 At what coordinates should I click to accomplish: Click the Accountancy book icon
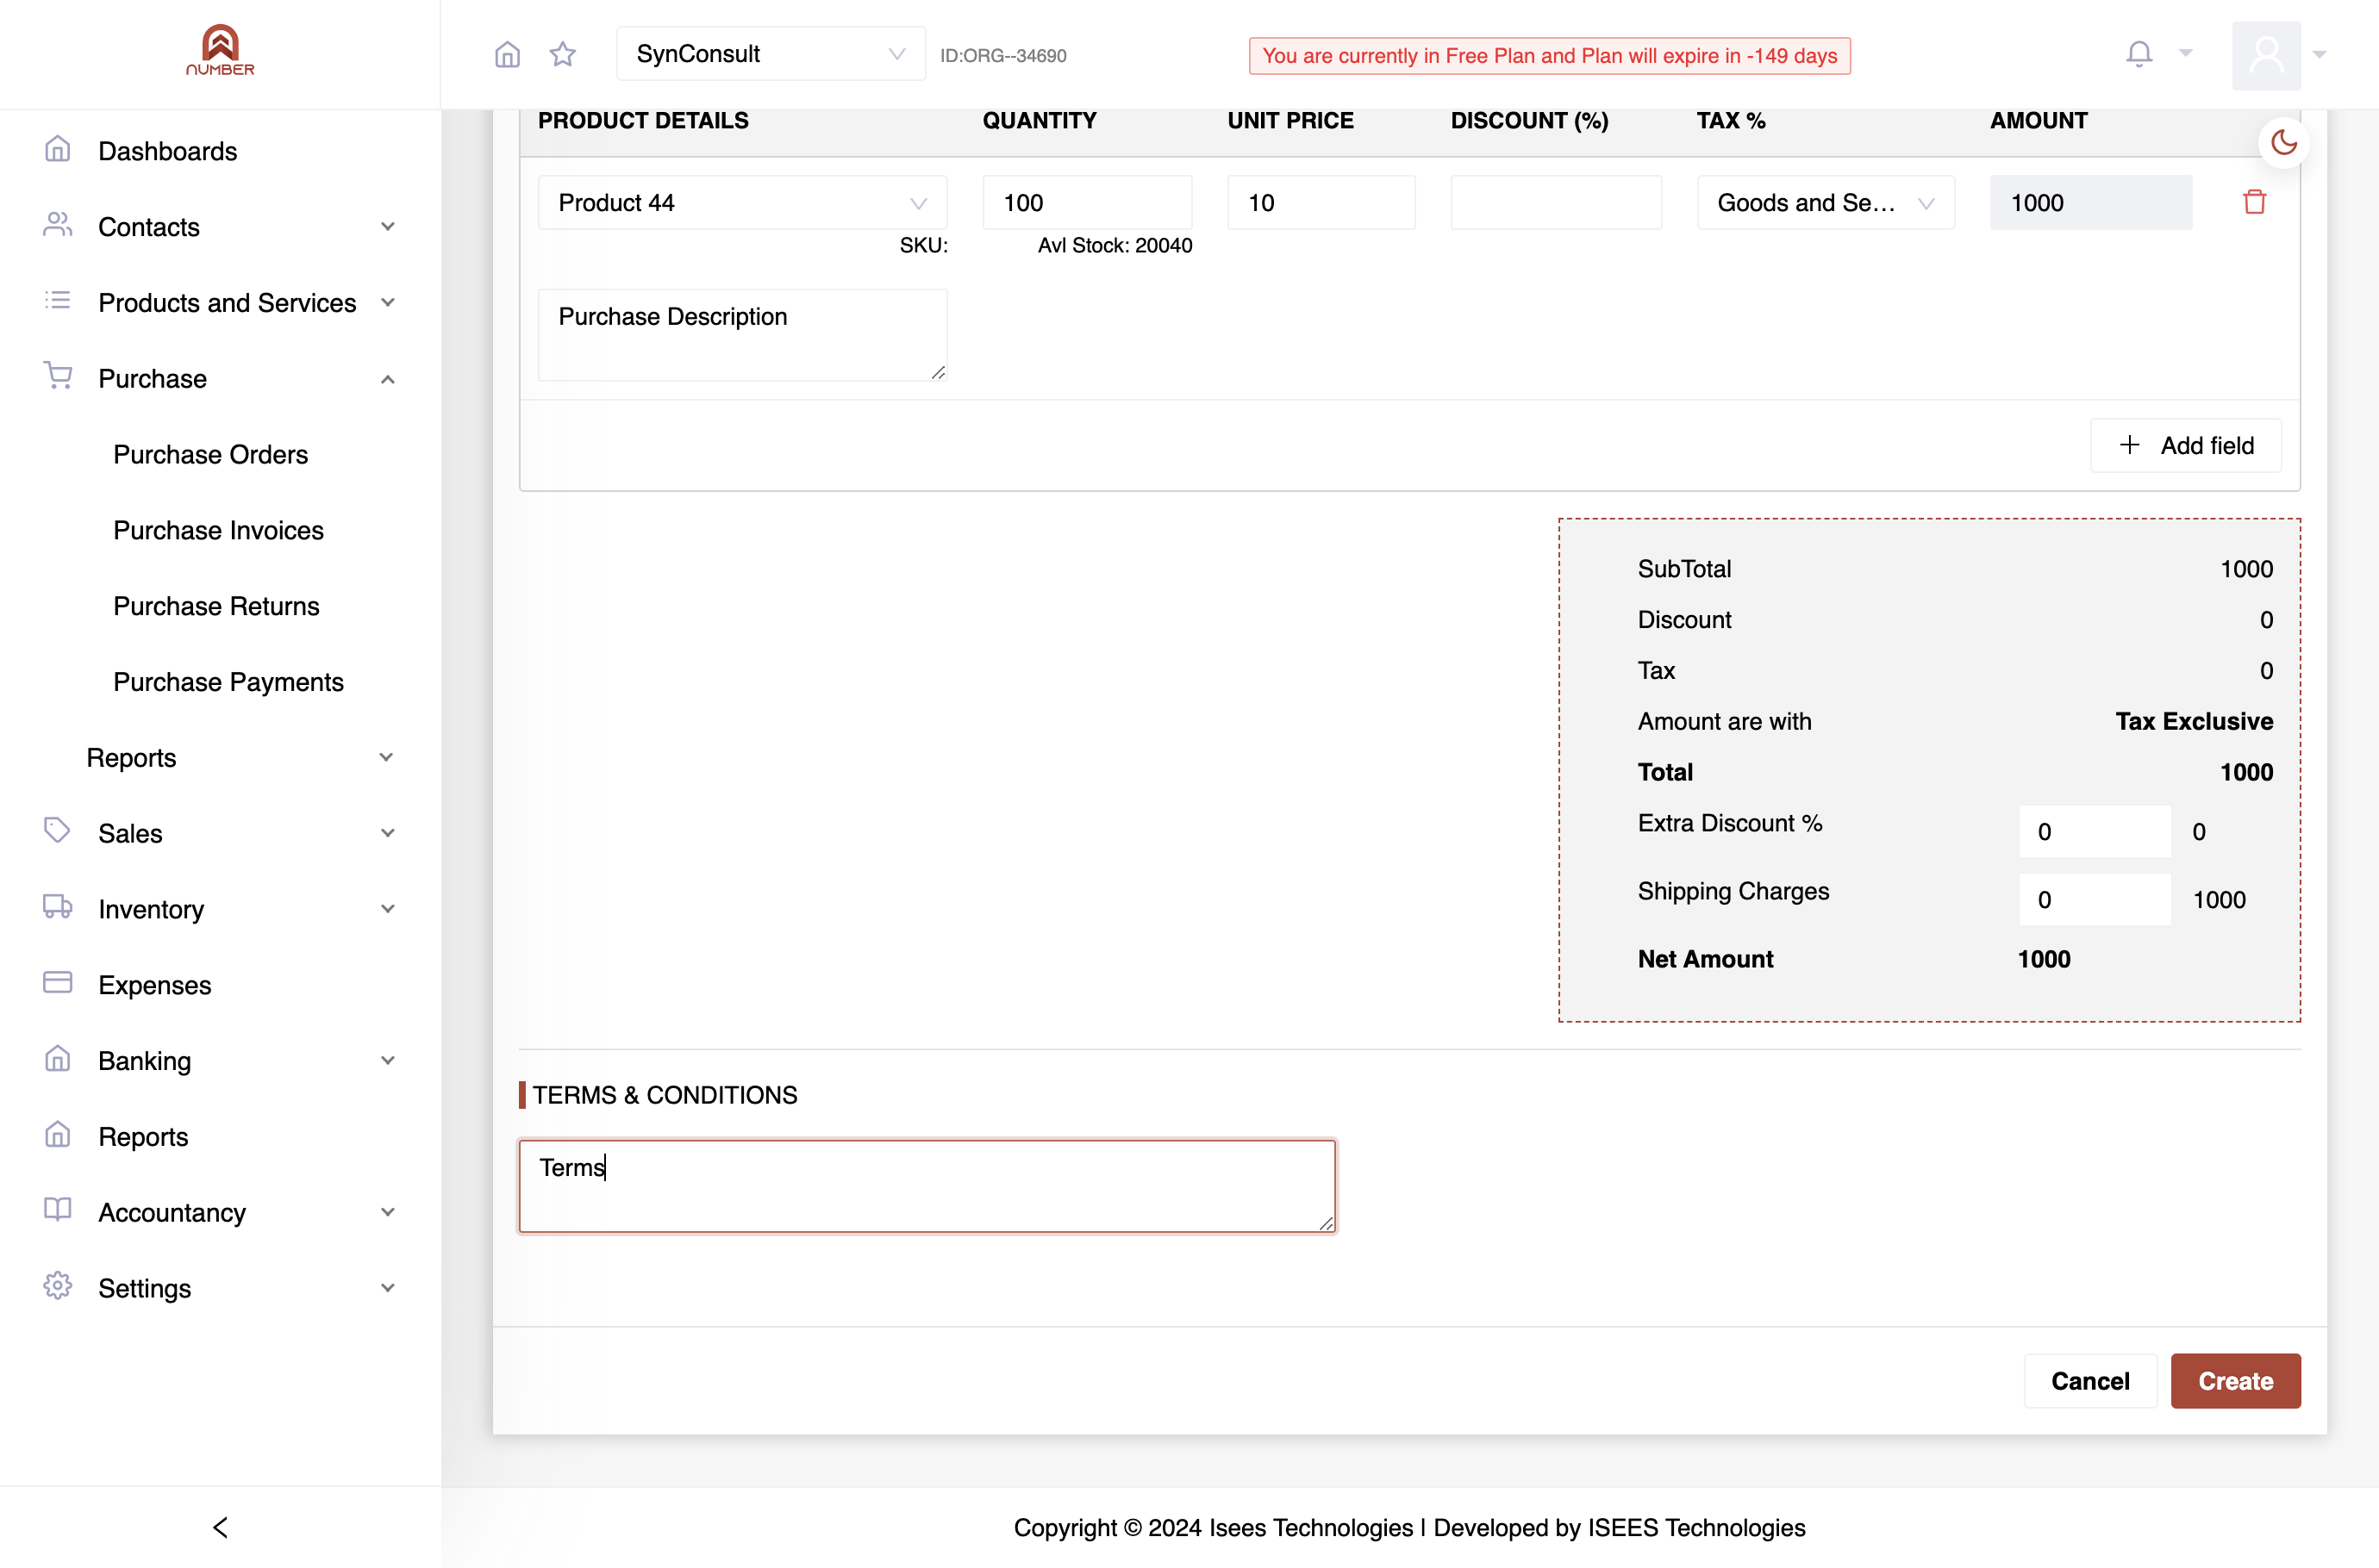(58, 1209)
